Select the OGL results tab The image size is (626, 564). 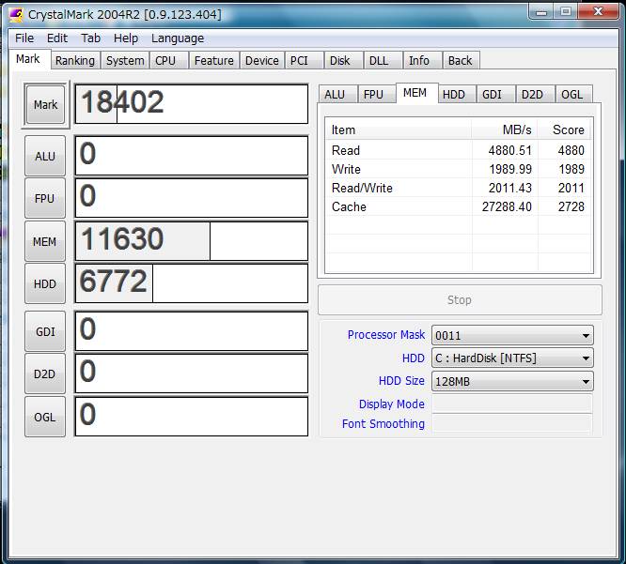571,95
